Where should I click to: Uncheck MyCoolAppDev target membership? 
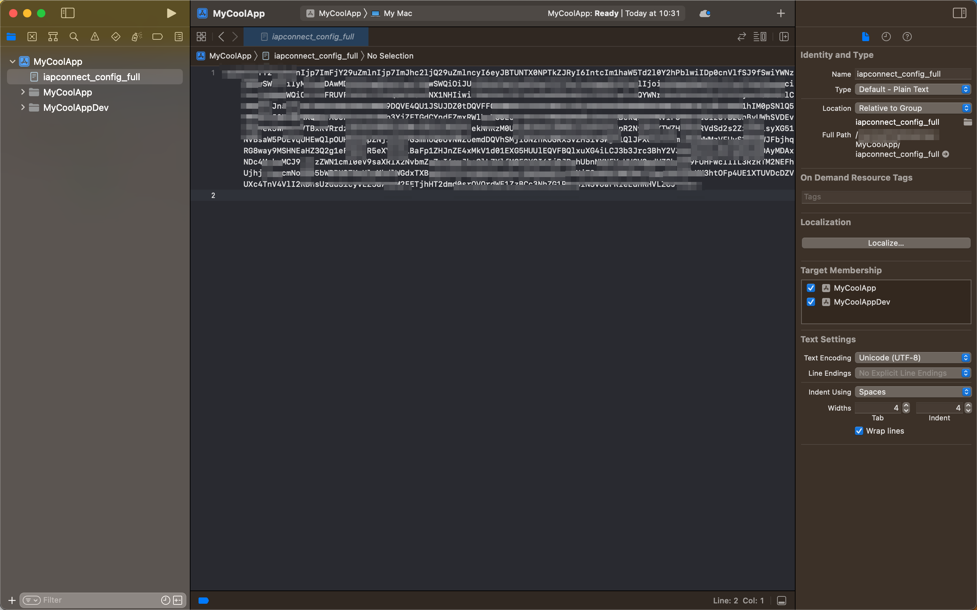pos(811,302)
